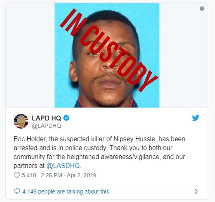215x202 pixels.
Task: Click the speech bubble conversation icon
Action: click(17, 191)
